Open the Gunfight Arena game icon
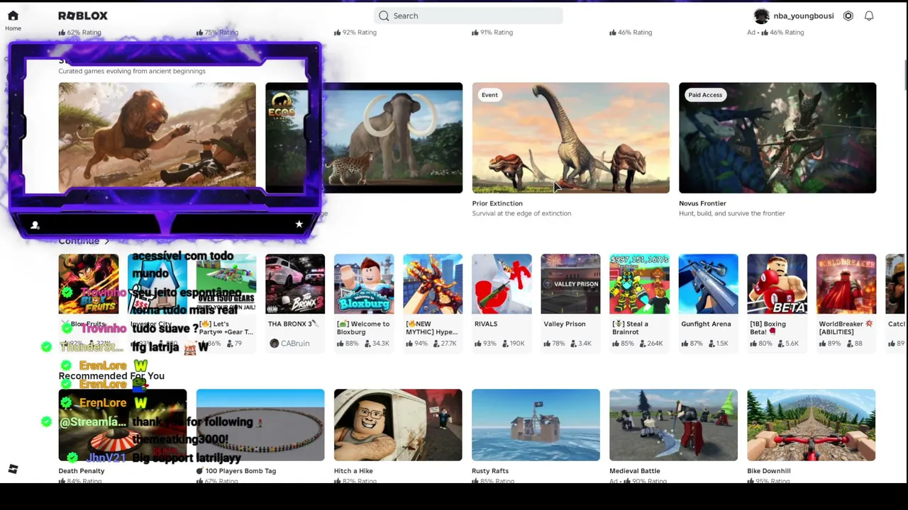This screenshot has width=908, height=510. click(708, 283)
